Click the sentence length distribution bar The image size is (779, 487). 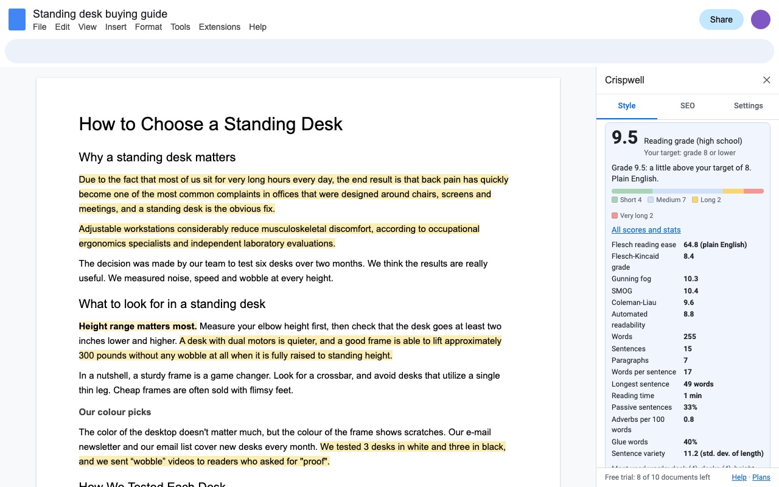pos(688,191)
